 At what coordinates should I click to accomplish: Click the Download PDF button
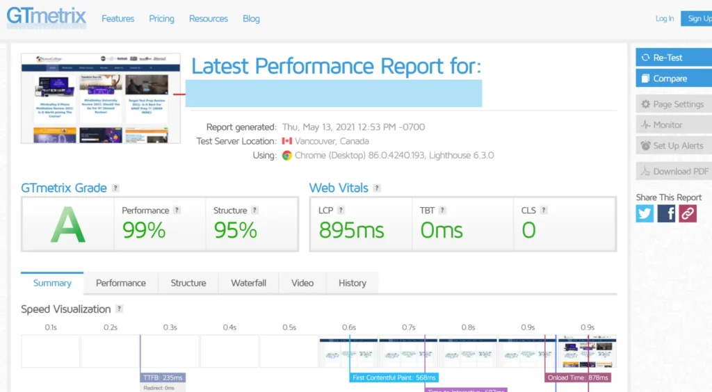click(x=673, y=172)
